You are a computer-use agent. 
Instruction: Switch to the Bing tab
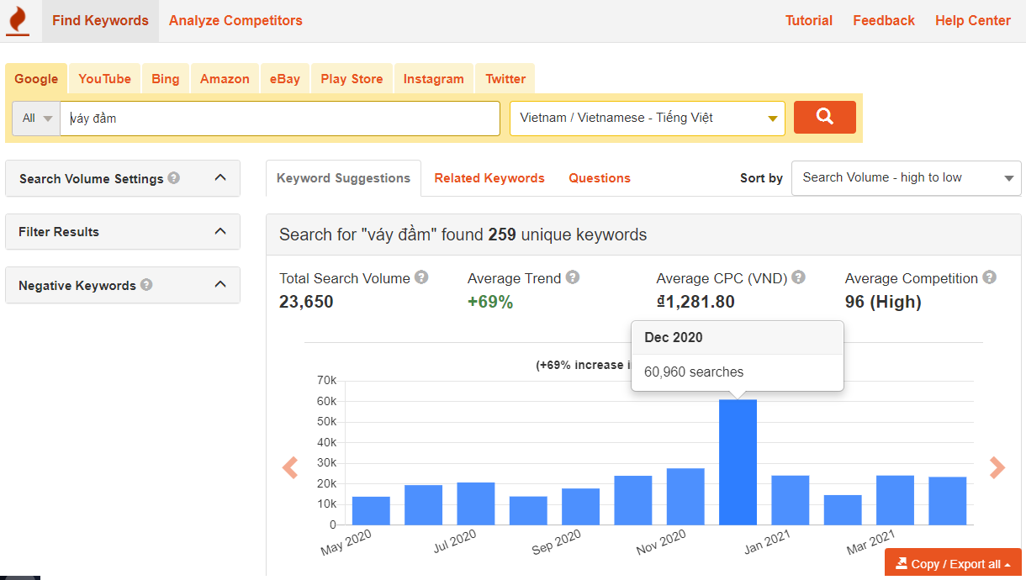pos(166,79)
